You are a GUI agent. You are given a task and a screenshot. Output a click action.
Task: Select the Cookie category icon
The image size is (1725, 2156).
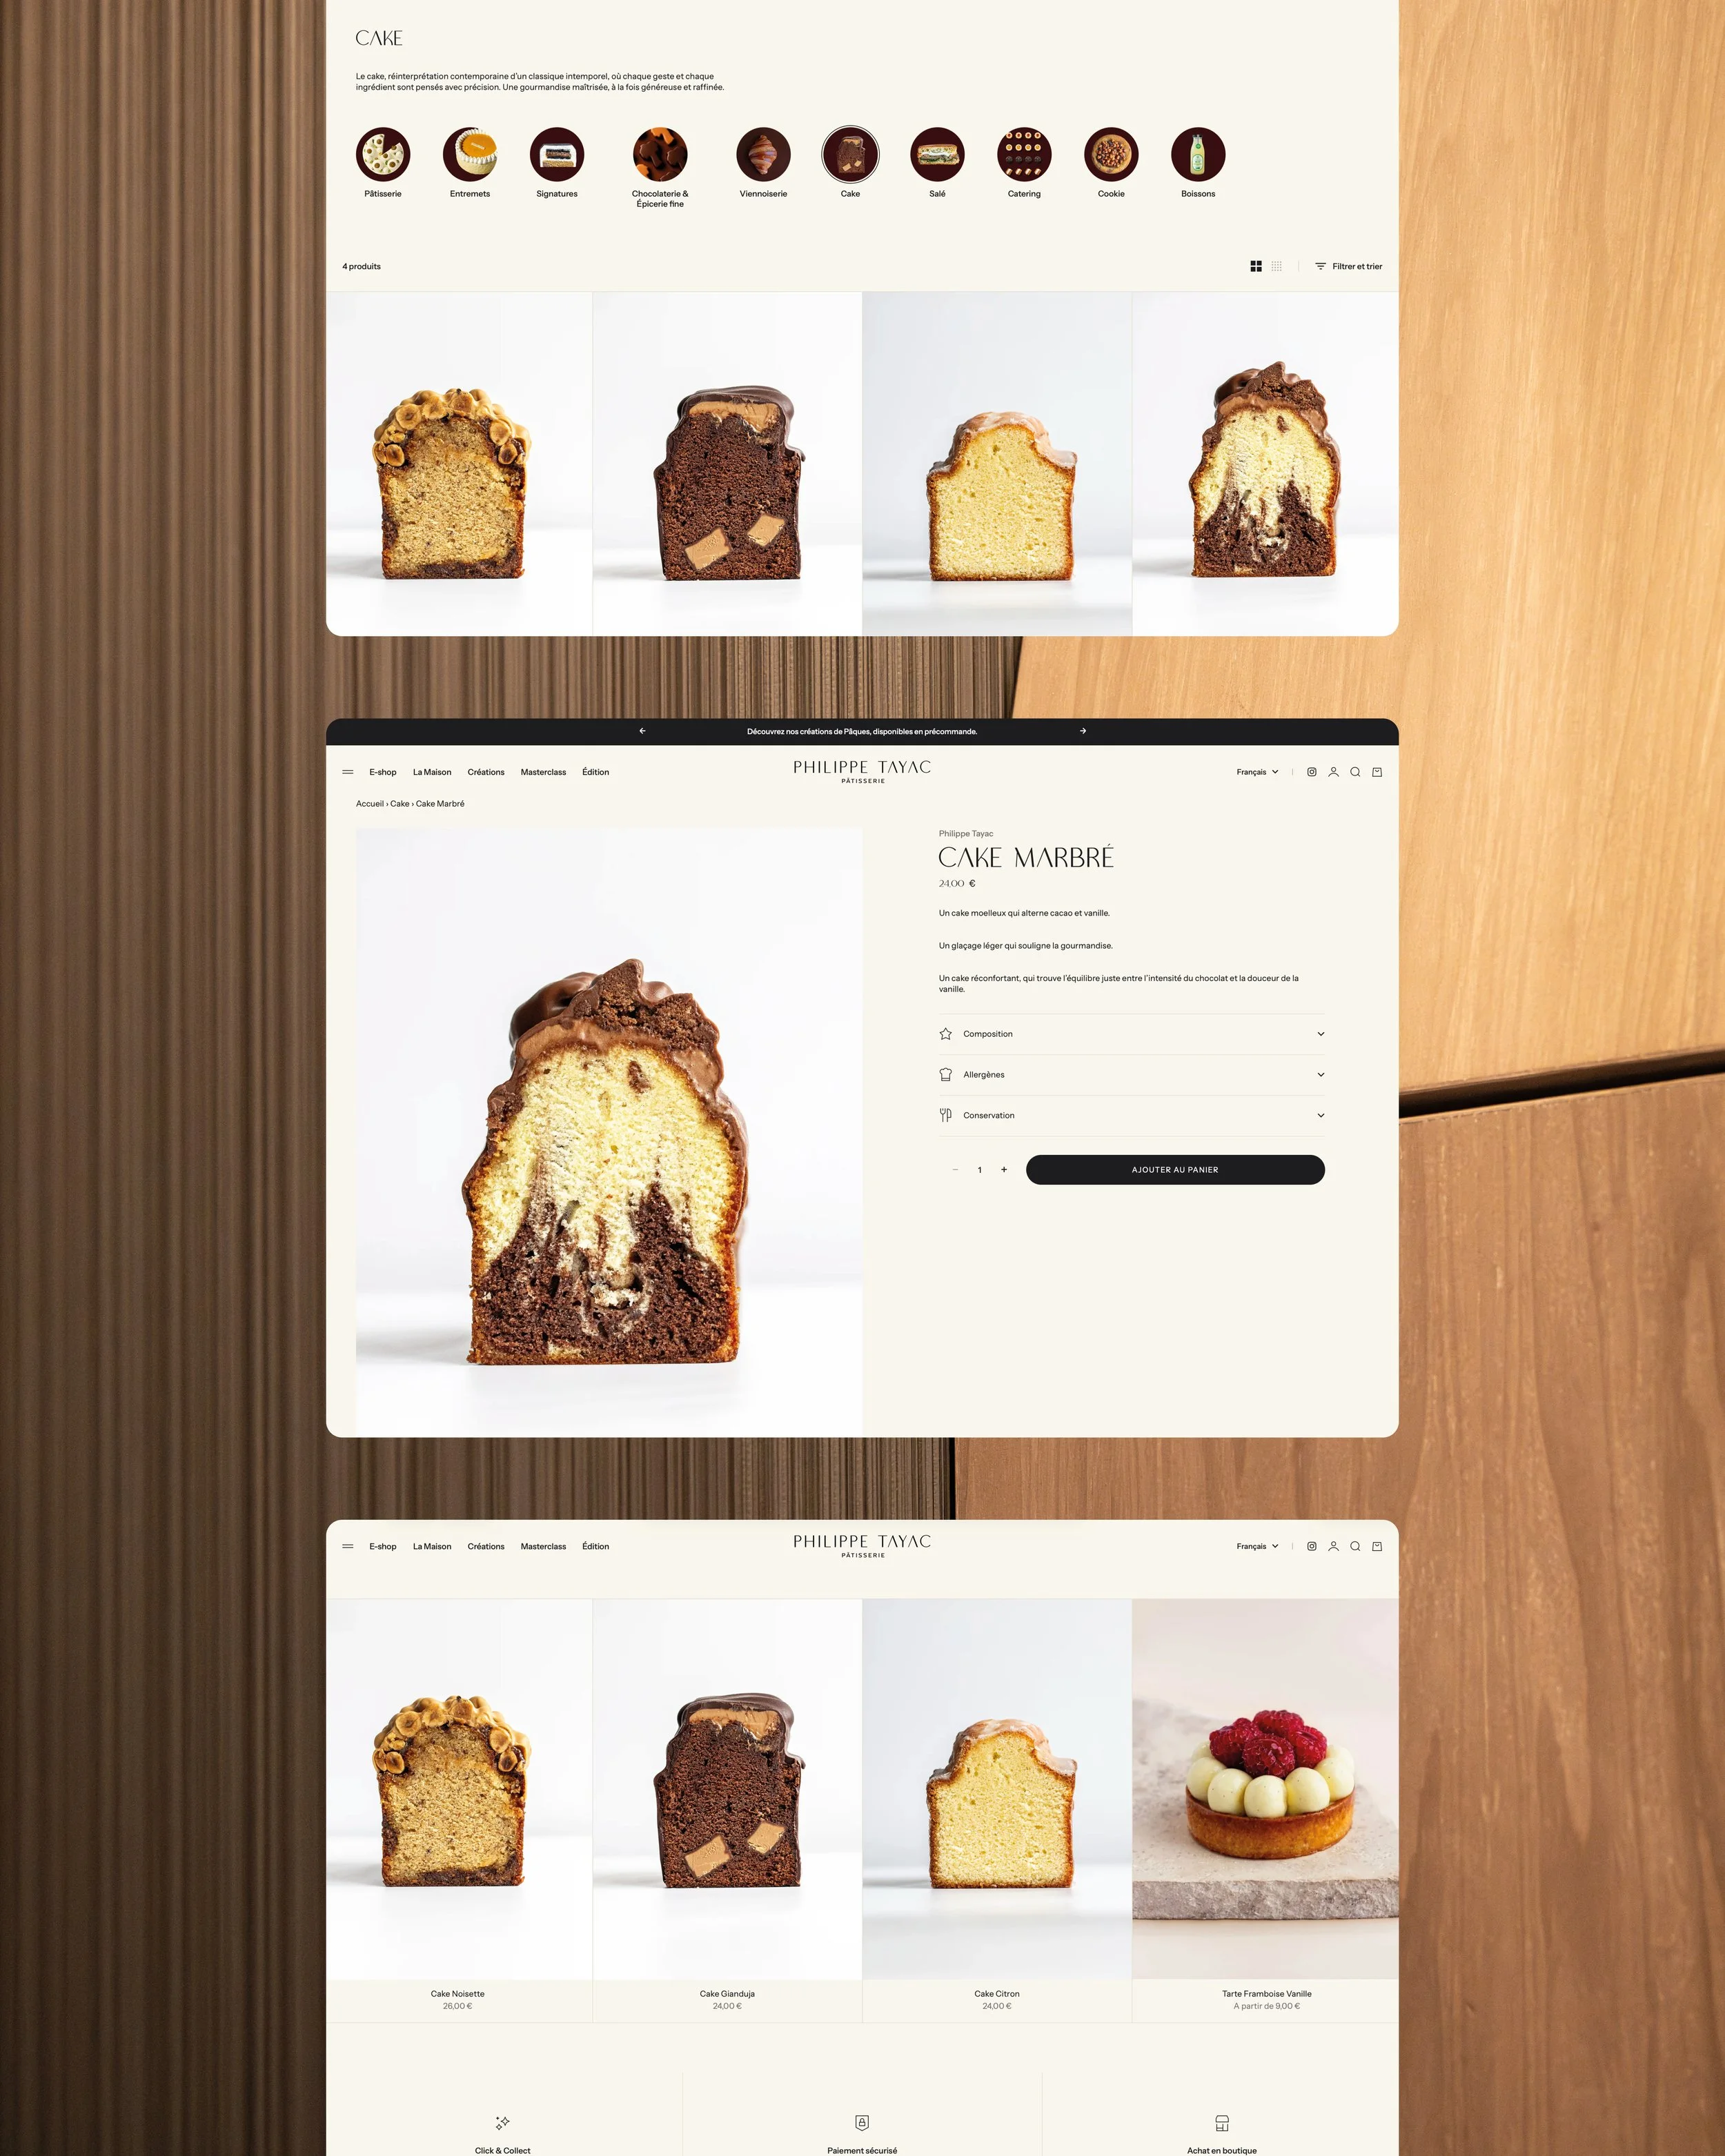click(x=1111, y=154)
